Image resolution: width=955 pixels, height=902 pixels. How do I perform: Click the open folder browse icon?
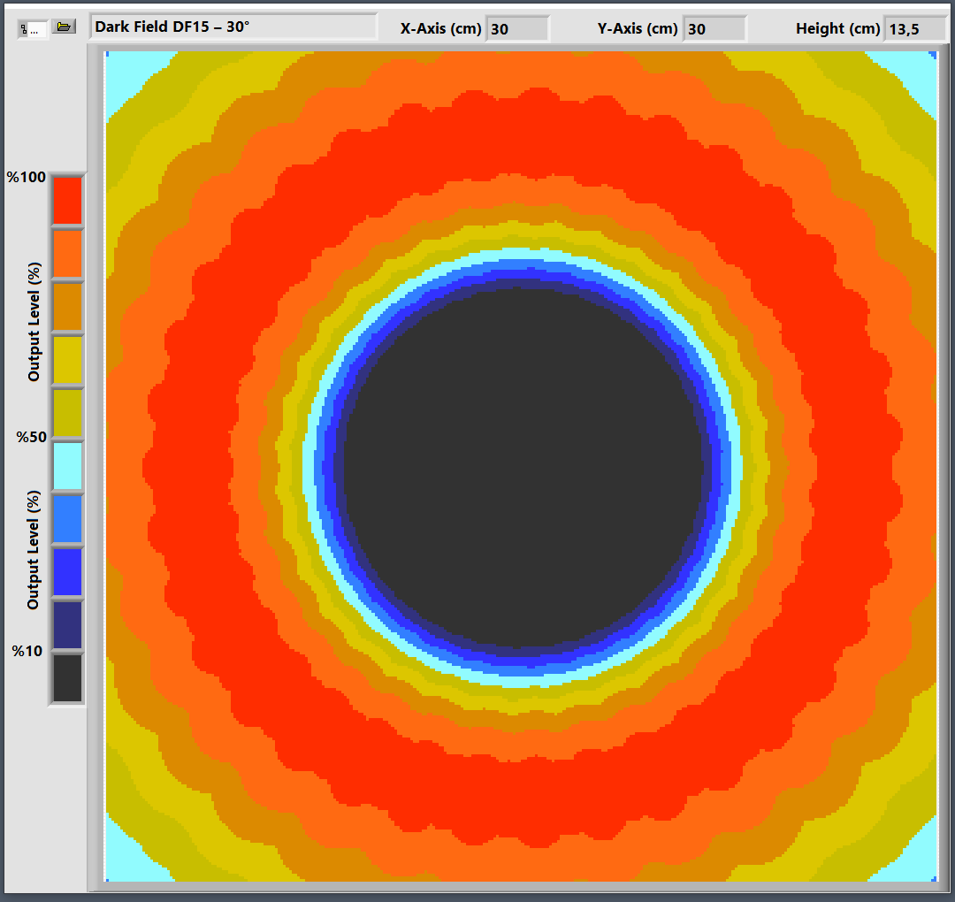click(x=63, y=27)
